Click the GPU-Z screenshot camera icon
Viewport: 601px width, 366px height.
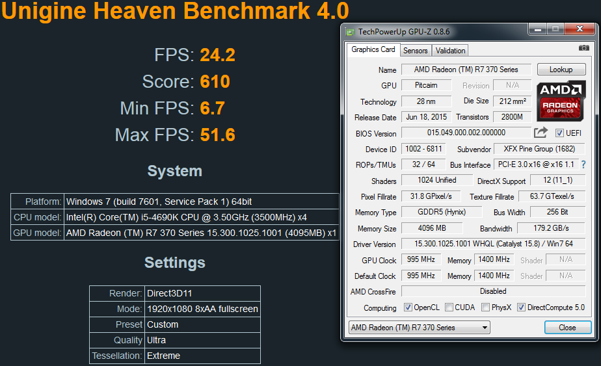click(583, 48)
